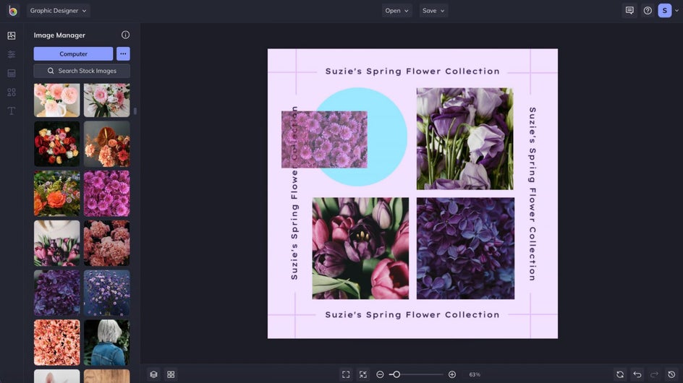
Task: Open the Save menu dropdown
Action: coord(433,10)
